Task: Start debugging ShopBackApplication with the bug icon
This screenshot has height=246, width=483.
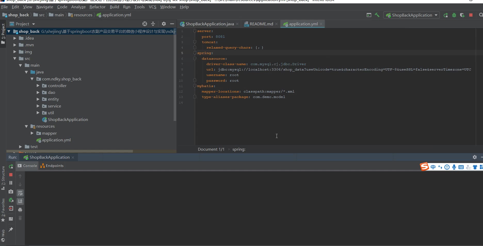Action: [454, 15]
